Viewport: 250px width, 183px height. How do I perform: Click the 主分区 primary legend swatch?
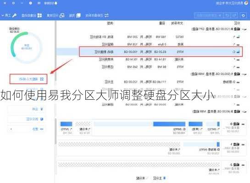165,178
